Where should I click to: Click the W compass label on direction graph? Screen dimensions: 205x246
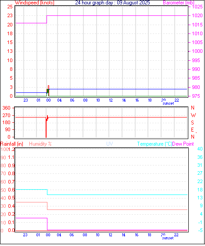click(x=194, y=115)
